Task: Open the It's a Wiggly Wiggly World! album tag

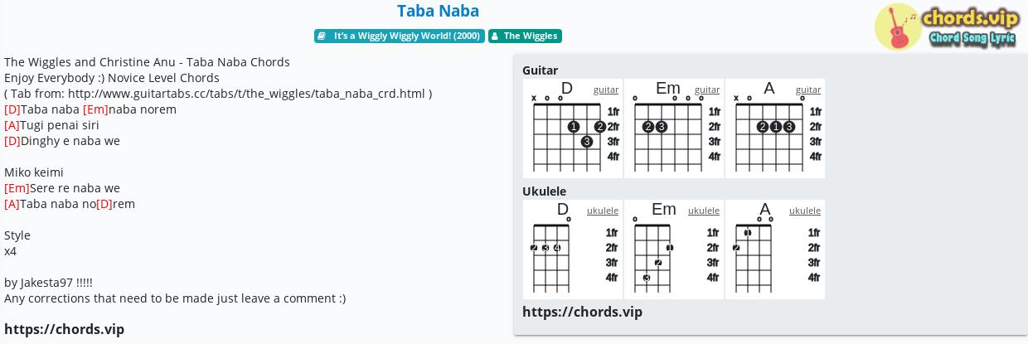Action: (406, 36)
